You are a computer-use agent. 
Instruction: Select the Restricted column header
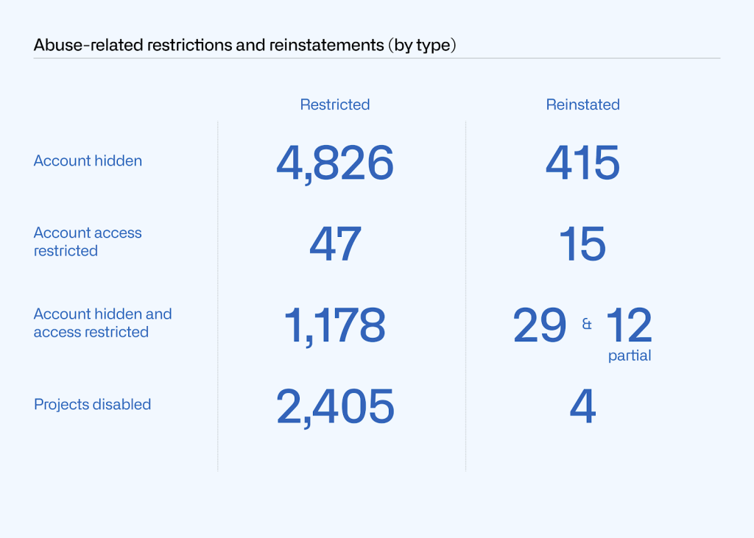click(334, 105)
